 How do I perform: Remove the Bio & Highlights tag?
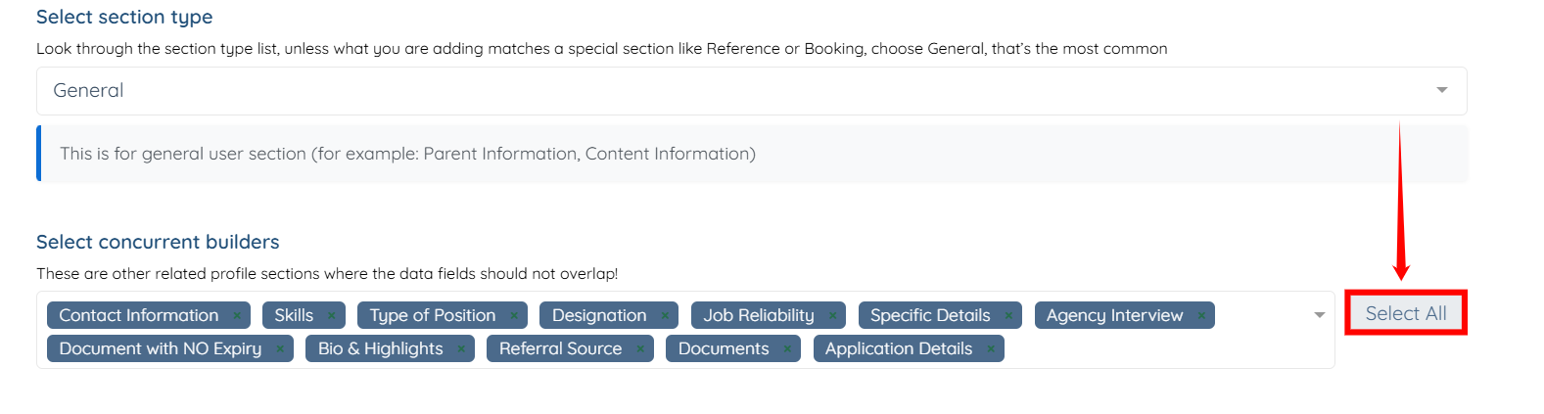[x=461, y=349]
